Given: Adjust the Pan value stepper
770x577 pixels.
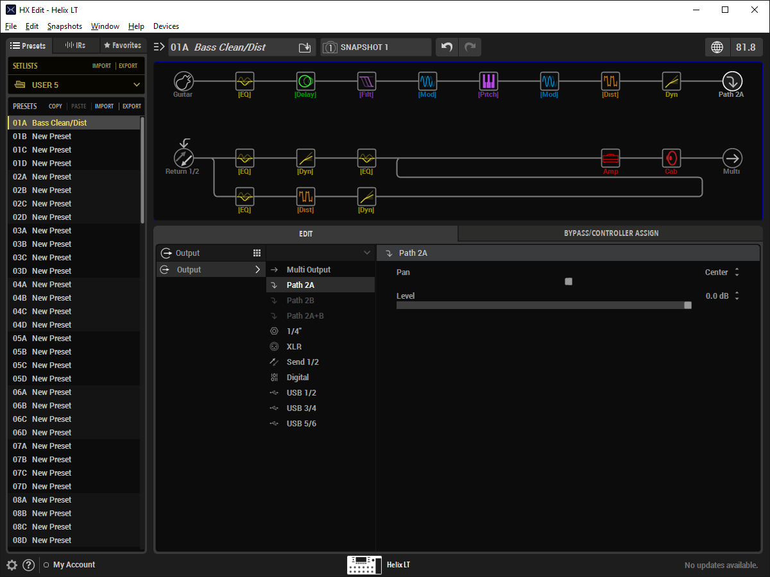Looking at the screenshot, I should [737, 272].
